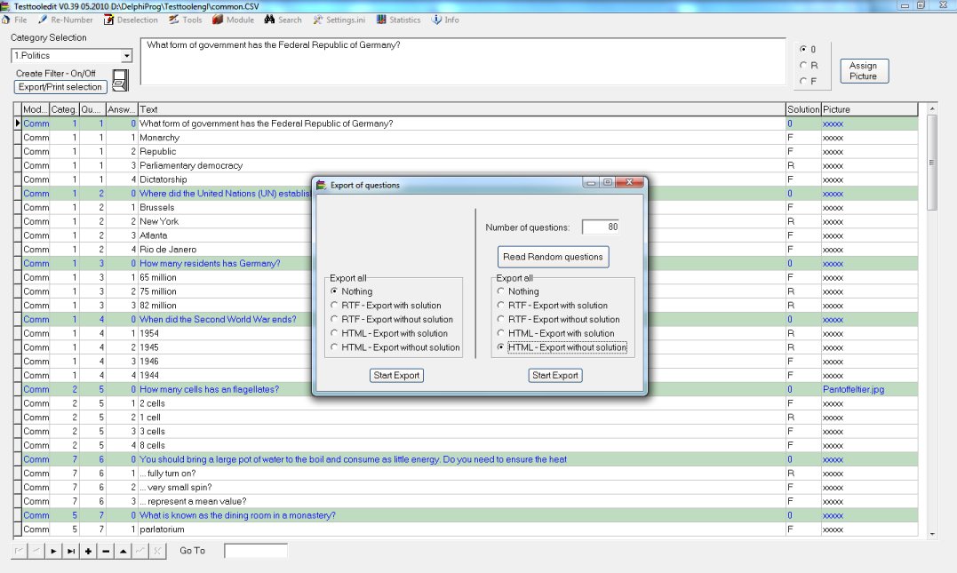The height and width of the screenshot is (573, 957).
Task: Click the Assign Picture button
Action: (864, 71)
